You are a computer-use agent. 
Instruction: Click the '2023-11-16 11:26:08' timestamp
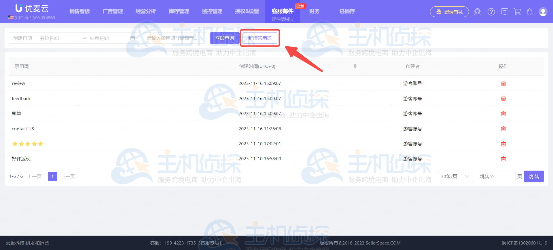(x=260, y=129)
